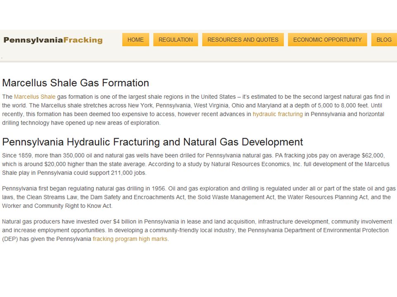This screenshot has height=297, width=397.
Task: Click the PennsylvaniaFracking site logo
Action: (x=53, y=40)
